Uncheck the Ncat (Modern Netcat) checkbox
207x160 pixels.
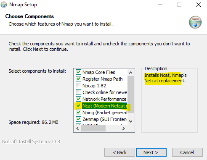(78, 106)
